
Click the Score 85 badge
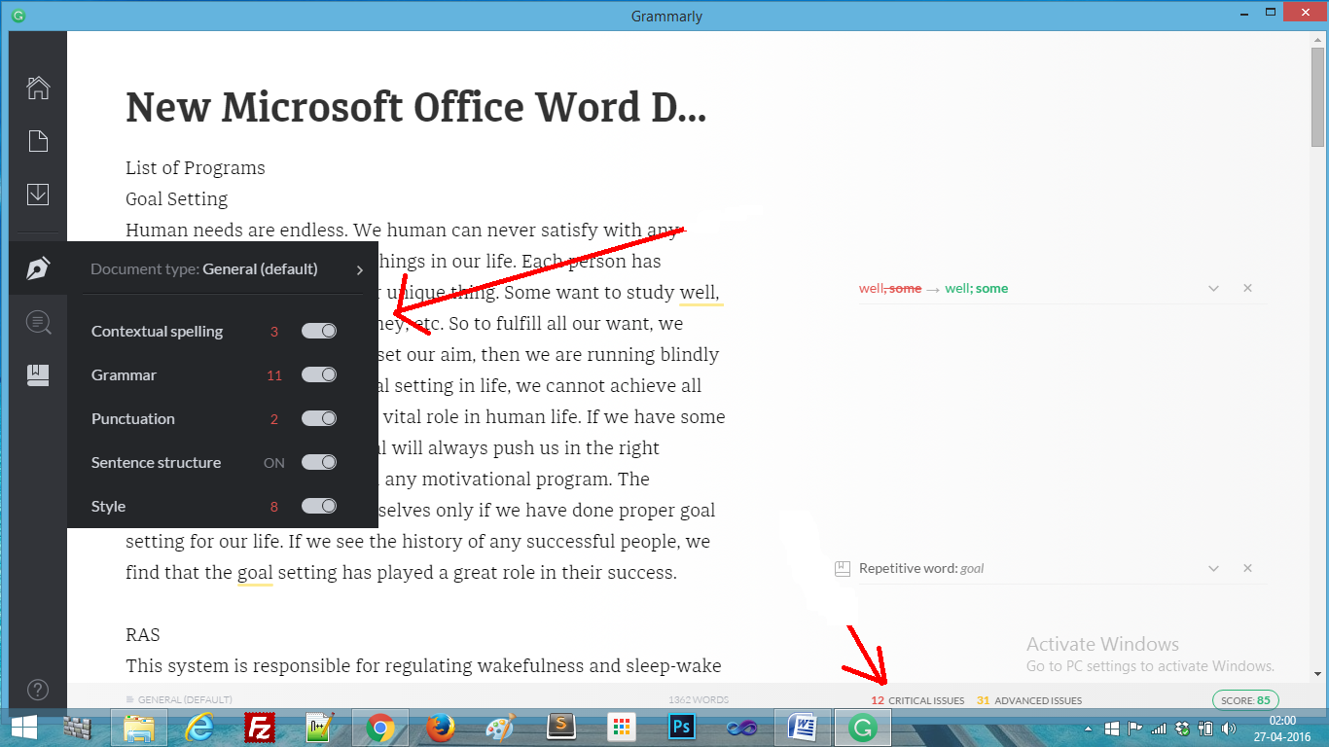[x=1245, y=700]
